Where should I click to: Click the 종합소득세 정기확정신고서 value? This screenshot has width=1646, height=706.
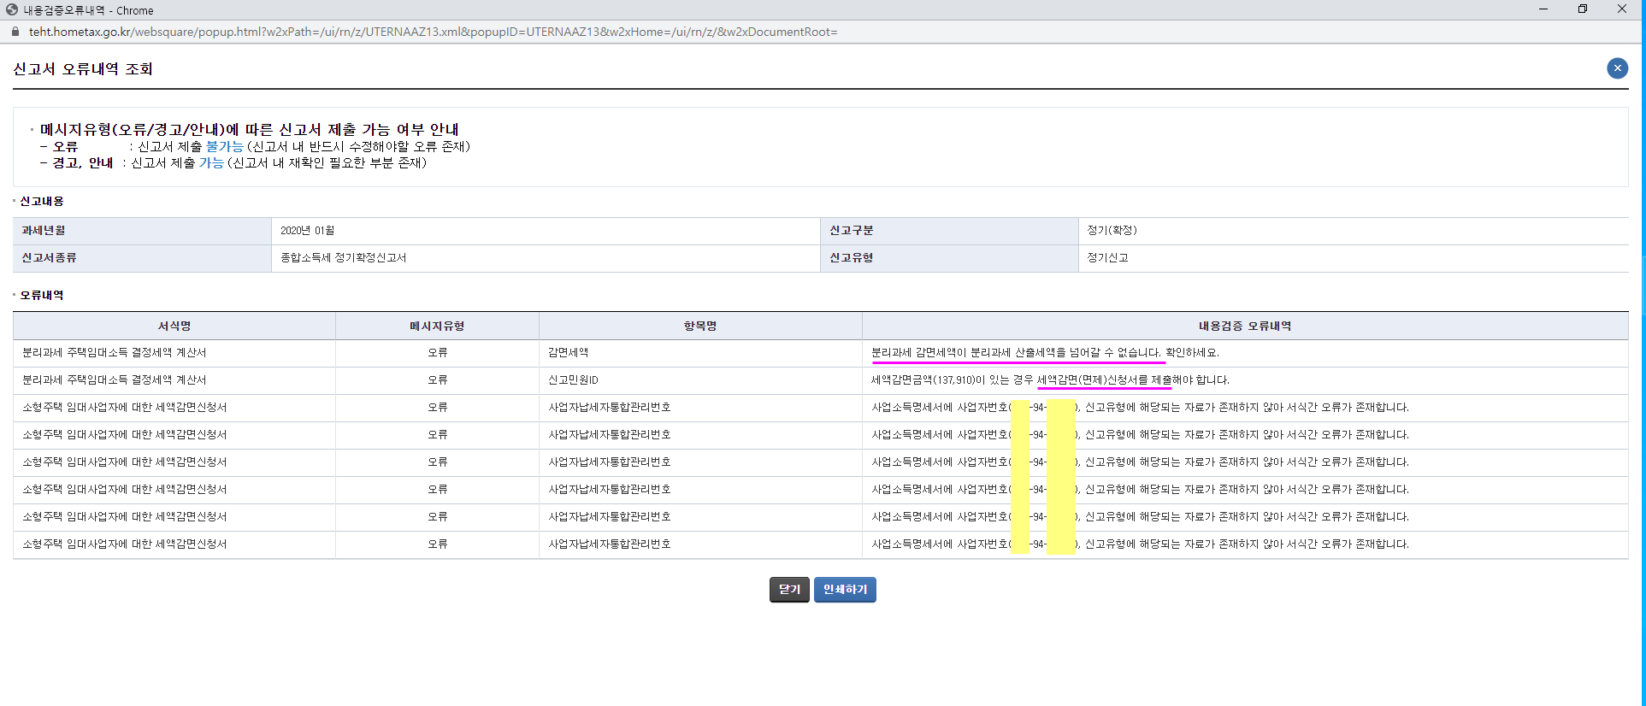(343, 258)
